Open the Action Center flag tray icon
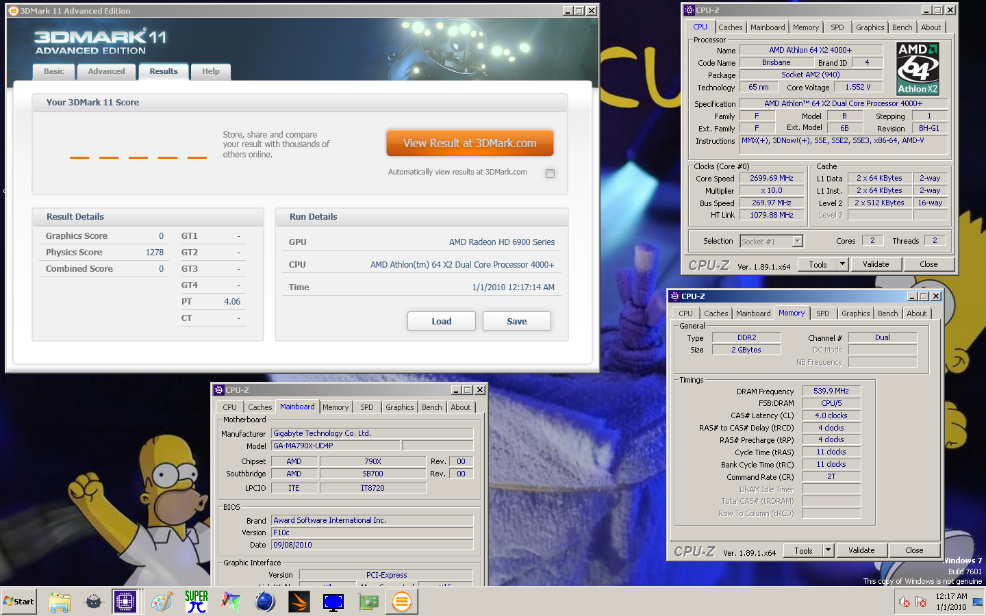 [921, 602]
